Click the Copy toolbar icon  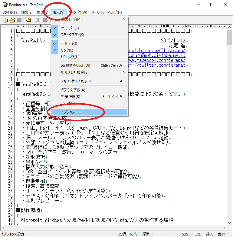[x=45, y=20]
